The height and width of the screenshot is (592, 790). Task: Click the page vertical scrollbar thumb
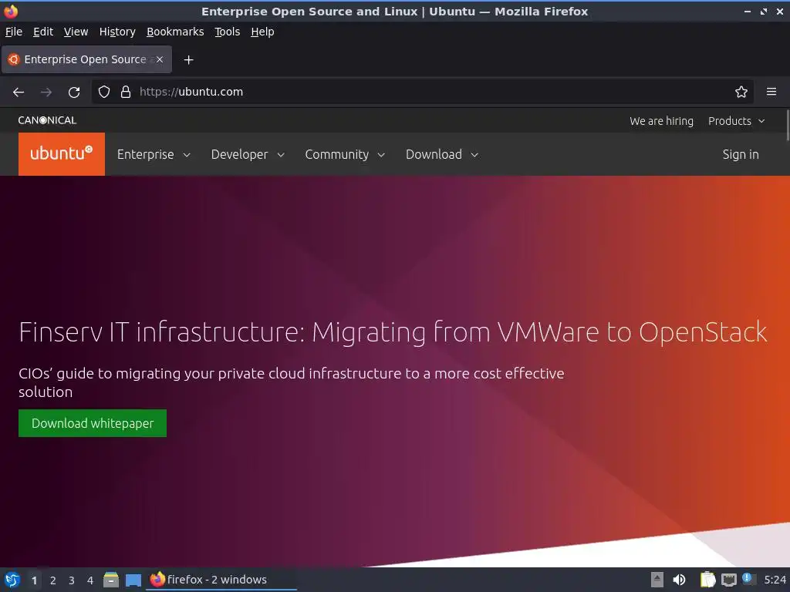787,125
